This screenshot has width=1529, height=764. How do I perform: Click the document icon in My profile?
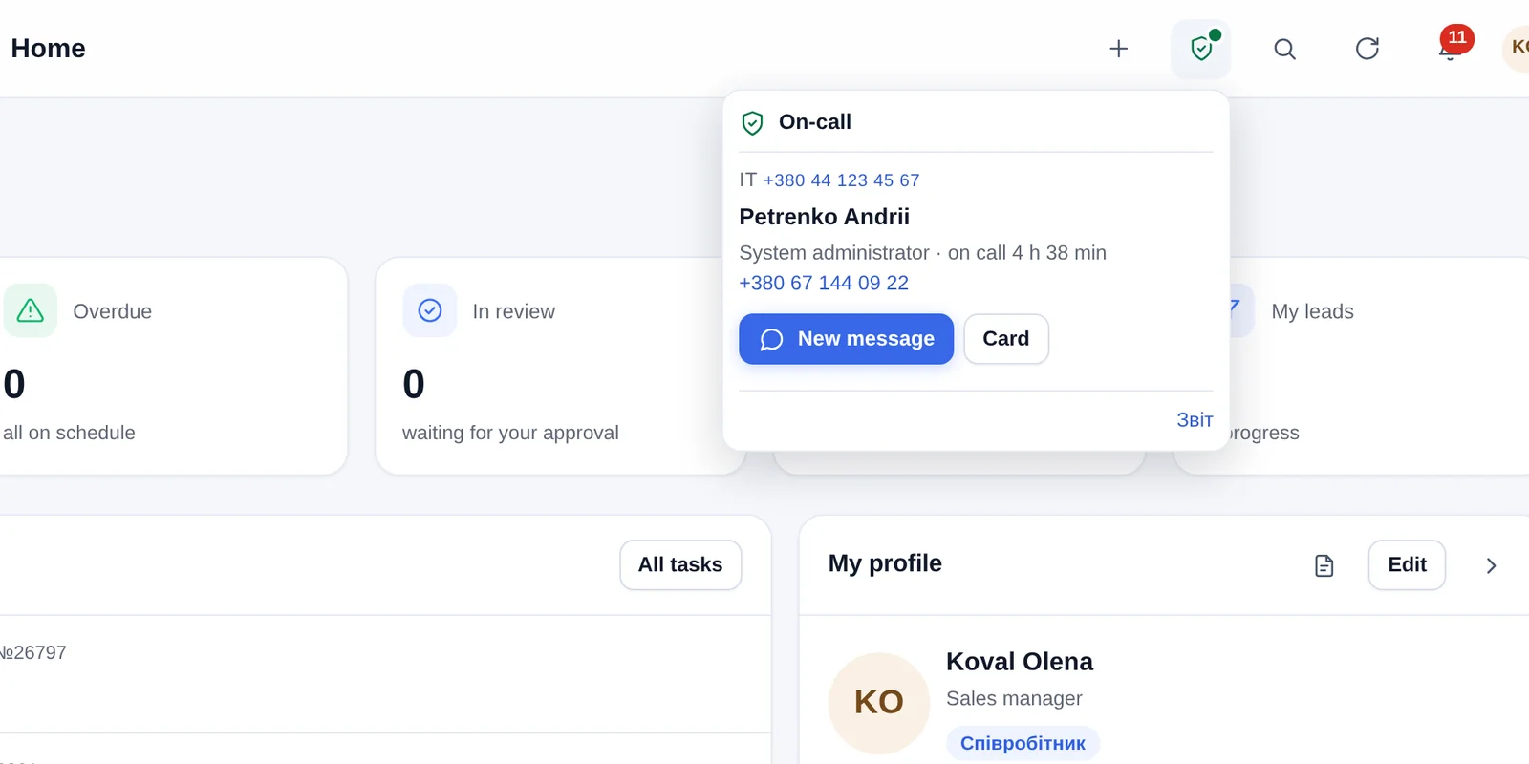click(x=1324, y=565)
